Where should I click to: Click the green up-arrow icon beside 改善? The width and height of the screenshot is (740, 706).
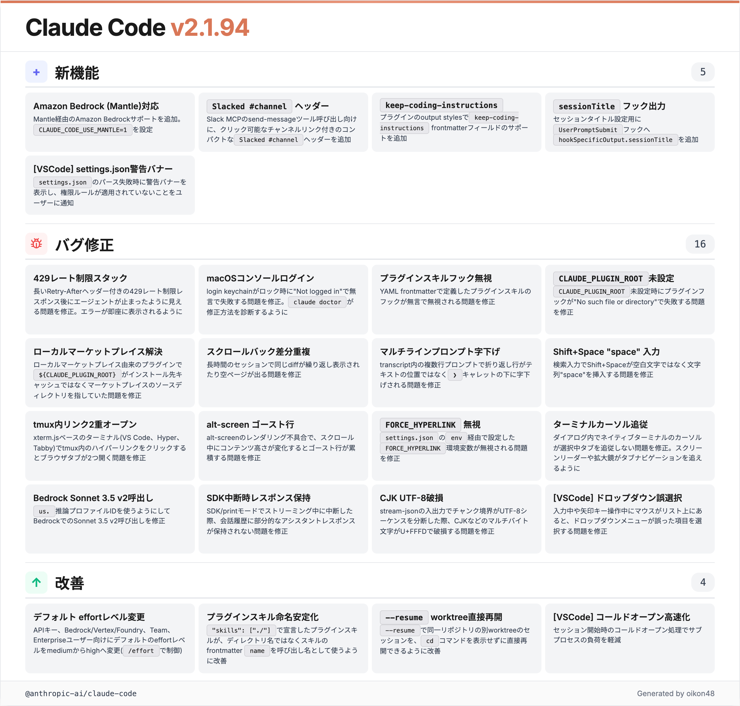(x=36, y=582)
